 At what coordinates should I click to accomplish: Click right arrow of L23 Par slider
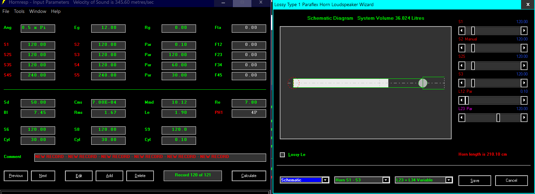[524, 118]
